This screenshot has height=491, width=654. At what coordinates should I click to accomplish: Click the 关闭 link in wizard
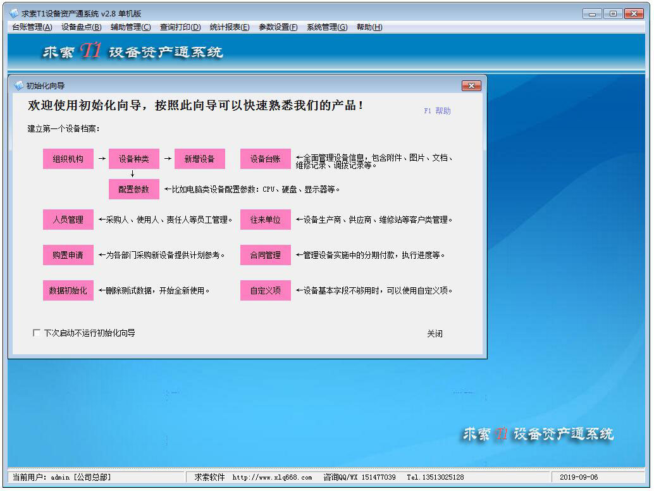coord(435,333)
